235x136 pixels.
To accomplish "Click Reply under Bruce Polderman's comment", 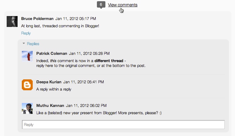I will 26,33.
